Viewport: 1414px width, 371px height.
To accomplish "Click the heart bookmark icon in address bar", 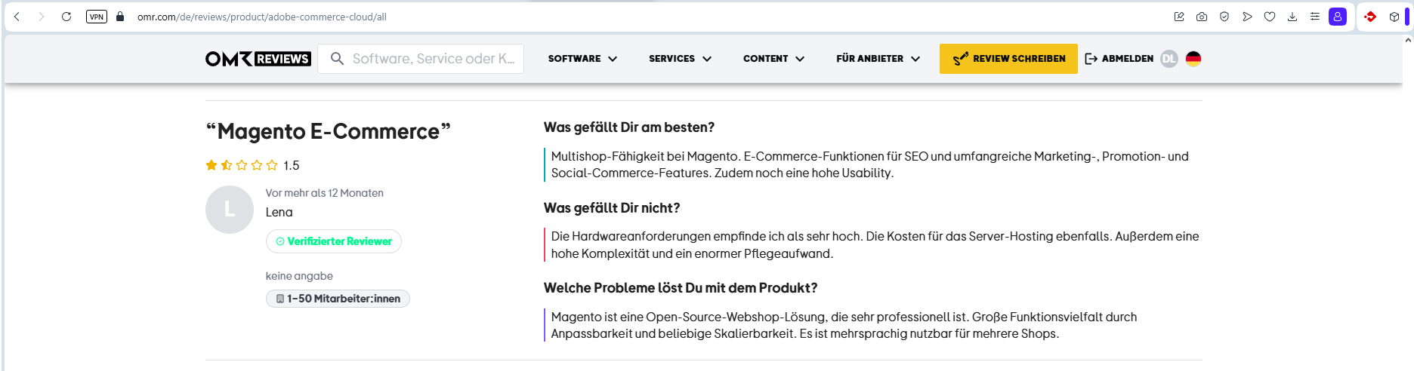I will pyautogui.click(x=1270, y=17).
